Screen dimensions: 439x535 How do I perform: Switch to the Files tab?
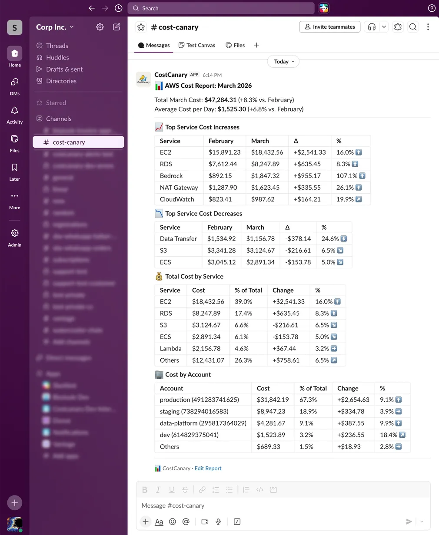pos(235,45)
